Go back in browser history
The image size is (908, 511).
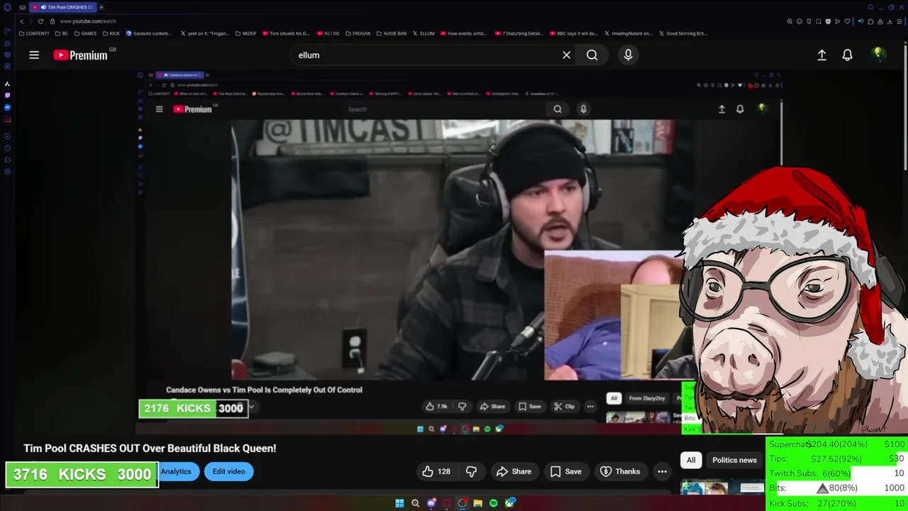coord(21,21)
